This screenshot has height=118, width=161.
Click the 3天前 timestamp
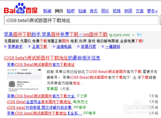[x=154, y=113]
